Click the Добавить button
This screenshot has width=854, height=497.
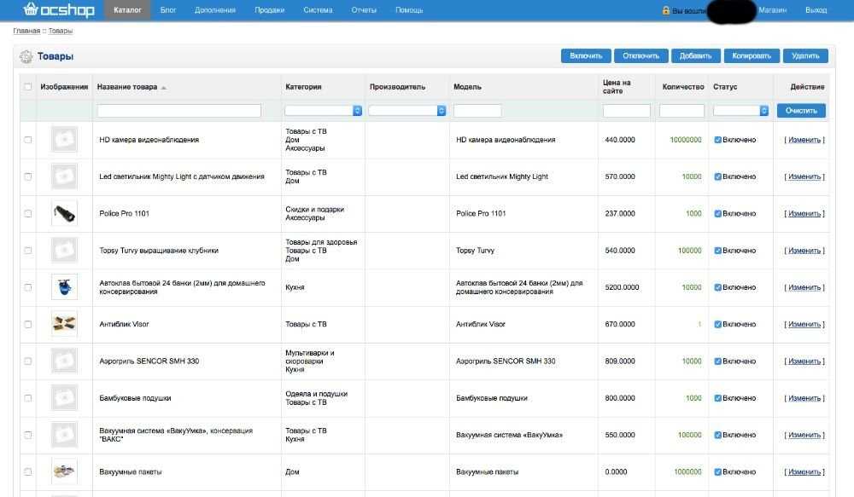tap(695, 56)
